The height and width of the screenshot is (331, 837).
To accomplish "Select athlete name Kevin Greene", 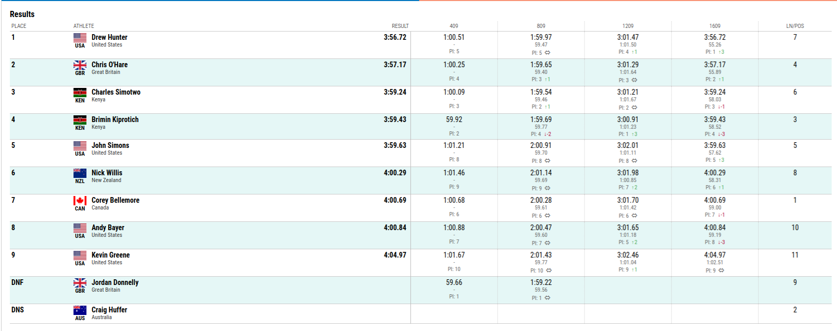I will [x=110, y=255].
